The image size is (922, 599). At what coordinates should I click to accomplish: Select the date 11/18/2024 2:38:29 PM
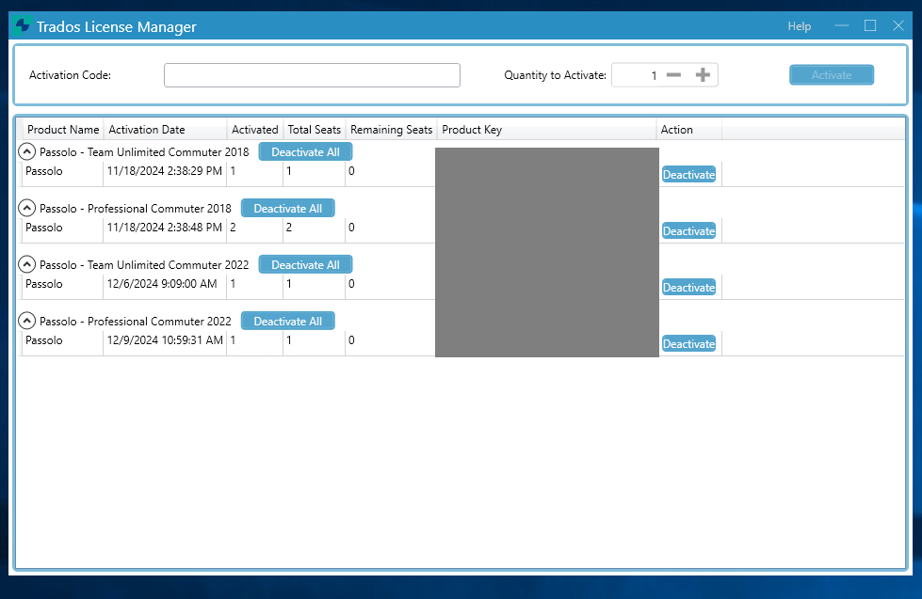pos(165,171)
